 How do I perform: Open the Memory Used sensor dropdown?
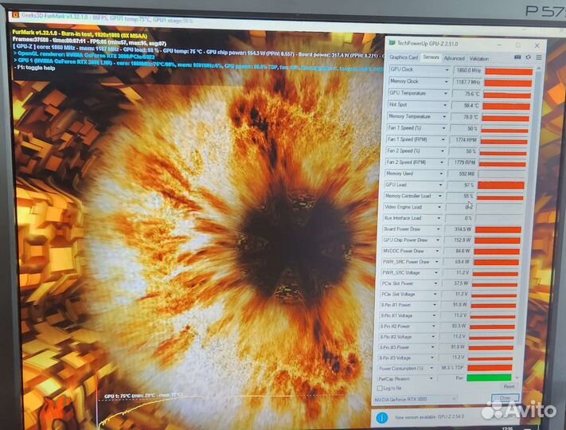coord(441,174)
